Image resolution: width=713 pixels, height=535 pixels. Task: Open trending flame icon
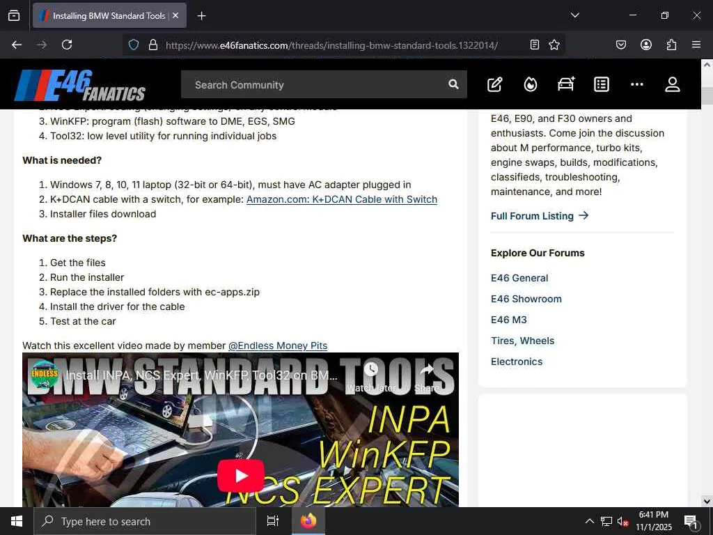[x=530, y=84]
